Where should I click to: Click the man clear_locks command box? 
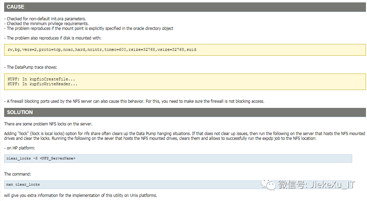point(178,185)
